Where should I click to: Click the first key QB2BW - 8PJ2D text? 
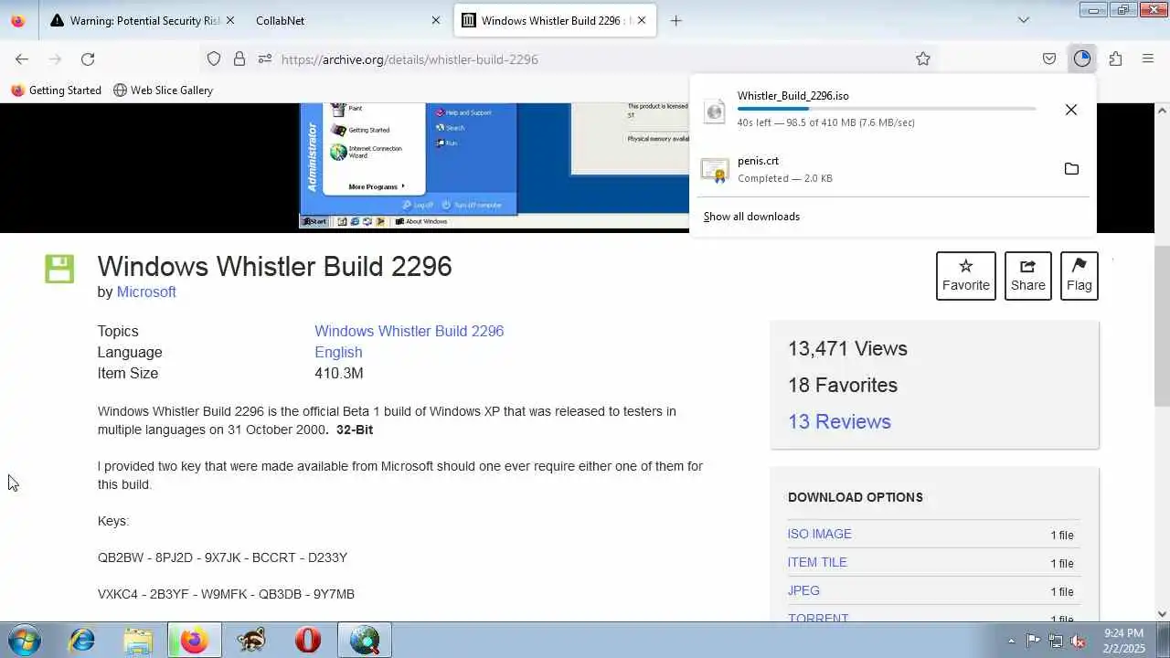222,557
